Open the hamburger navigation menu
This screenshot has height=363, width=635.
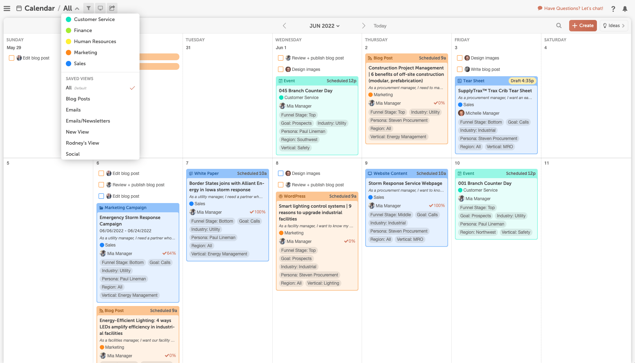(7, 8)
